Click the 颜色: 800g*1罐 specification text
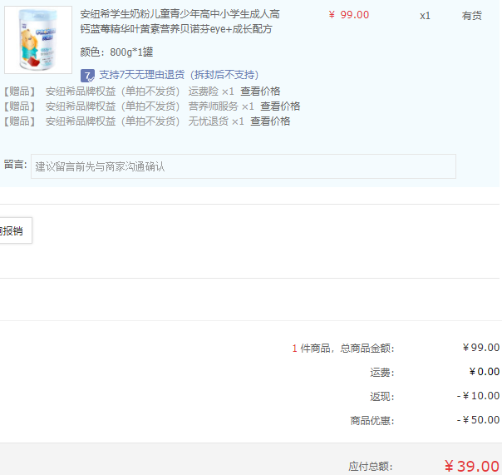502x475 pixels. 116,52
